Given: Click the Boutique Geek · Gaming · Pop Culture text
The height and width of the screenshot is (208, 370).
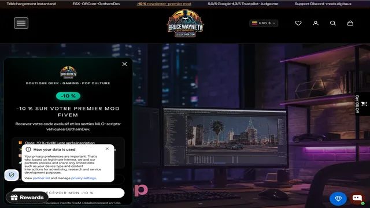Looking at the screenshot, I should click(x=68, y=83).
